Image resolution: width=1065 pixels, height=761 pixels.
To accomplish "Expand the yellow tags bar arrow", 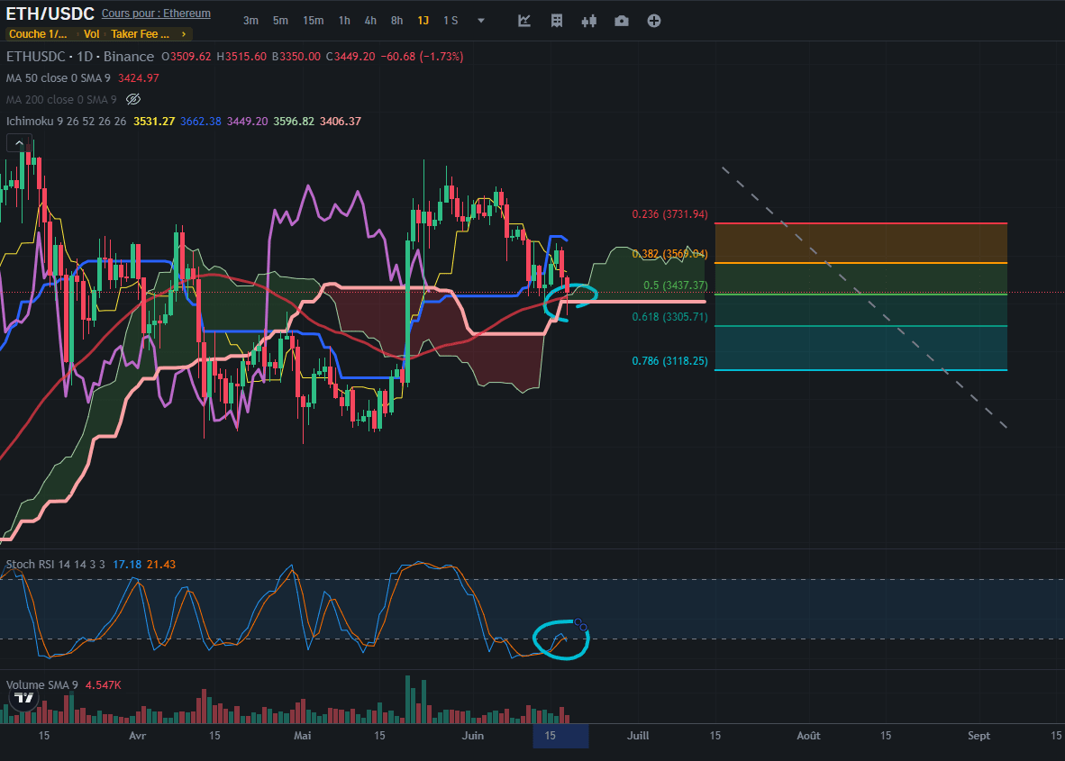I will 184,34.
